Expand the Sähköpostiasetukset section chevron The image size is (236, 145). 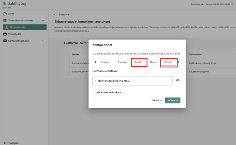43,41
